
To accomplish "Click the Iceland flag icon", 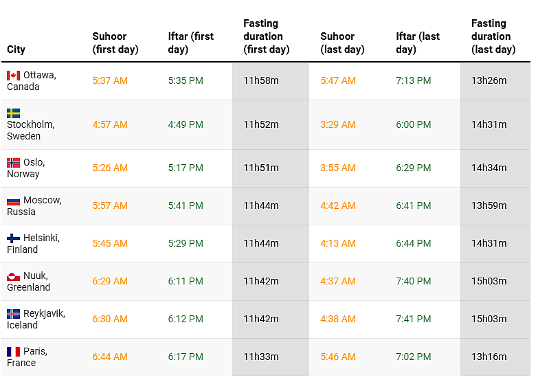I will pyautogui.click(x=14, y=314).
